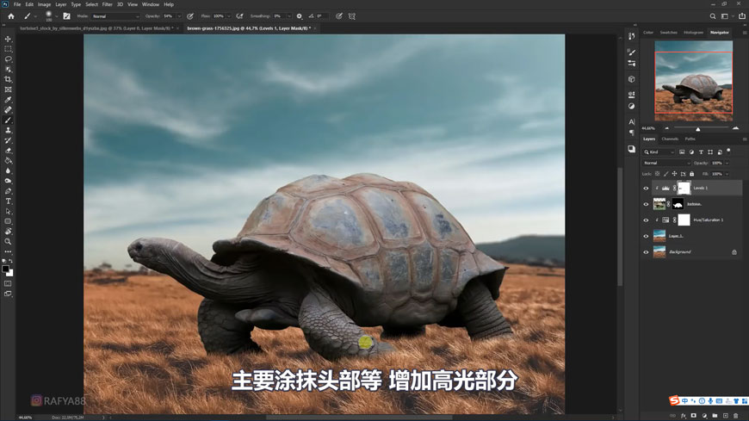Viewport: 749px width, 421px height.
Task: Open the brush Mode dropdown
Action: pos(115,16)
